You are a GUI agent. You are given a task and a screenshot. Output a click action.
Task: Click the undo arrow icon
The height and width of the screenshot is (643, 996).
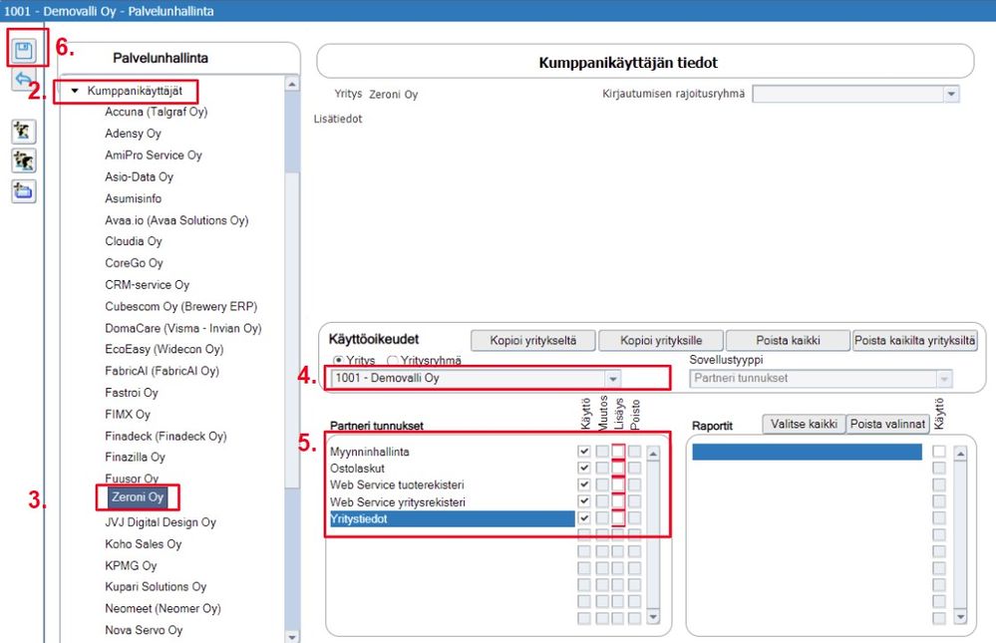click(24, 80)
